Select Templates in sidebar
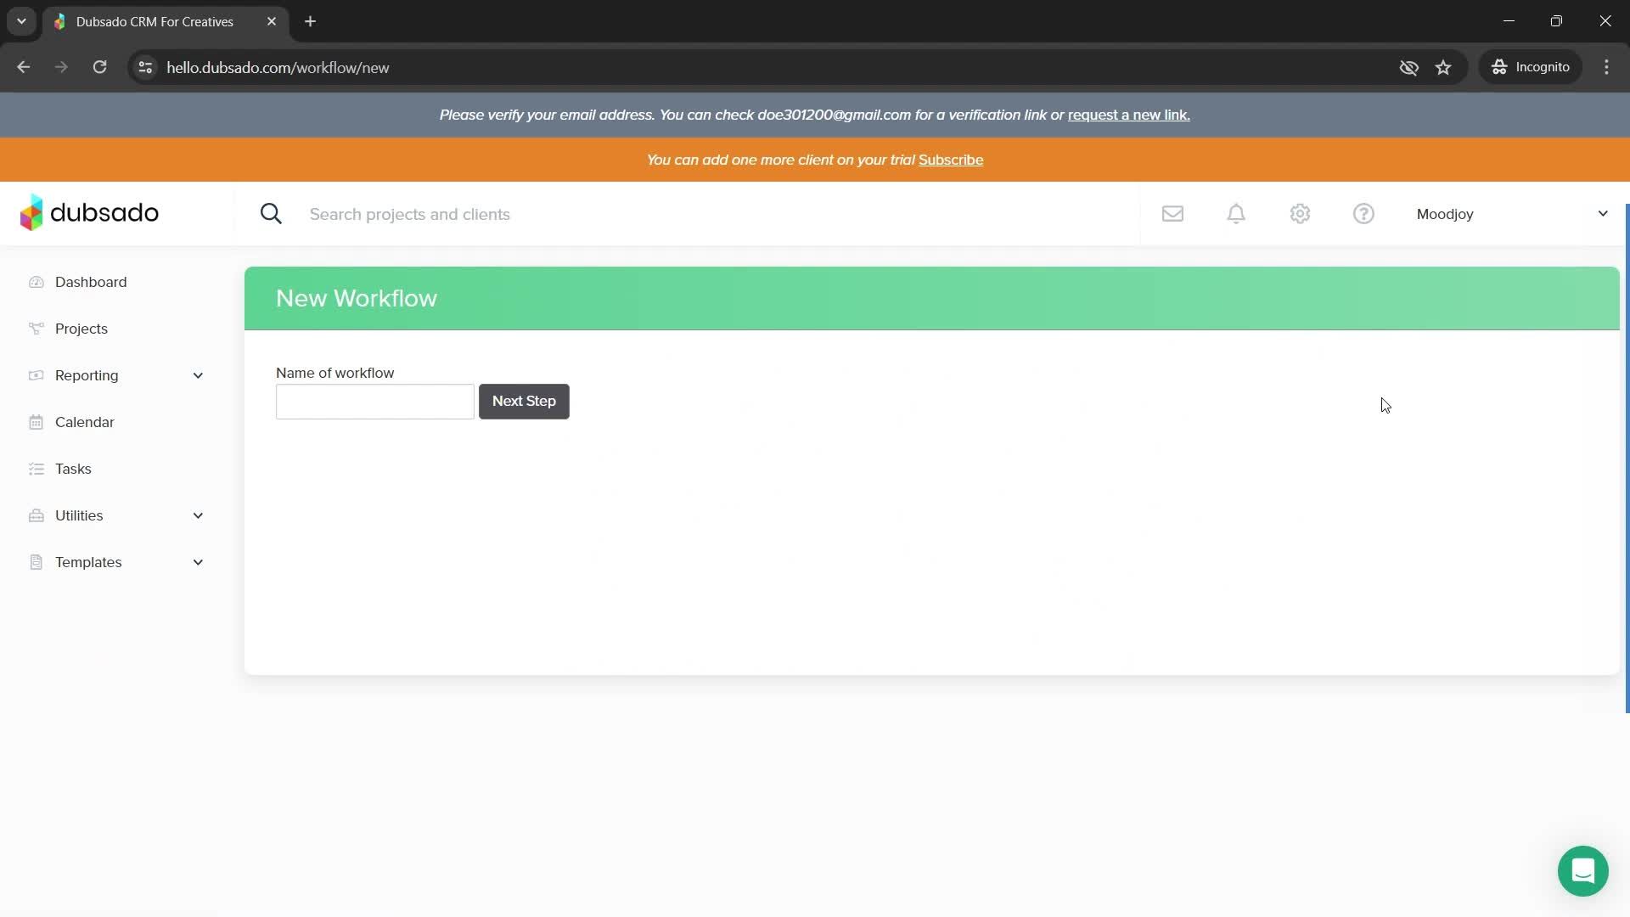Screen dimensions: 1630x917 [x=88, y=562]
